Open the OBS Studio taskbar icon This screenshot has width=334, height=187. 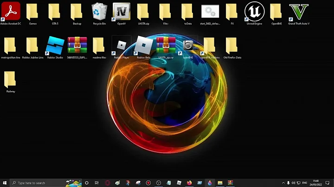tap(159, 183)
